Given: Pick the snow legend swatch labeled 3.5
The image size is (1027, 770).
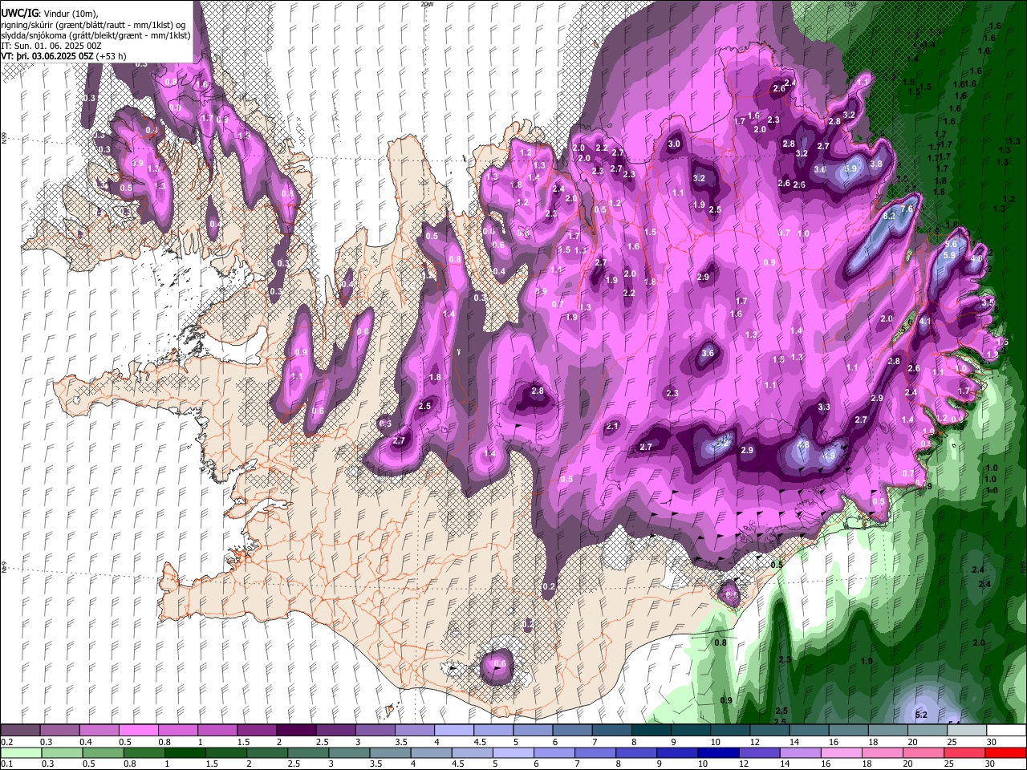Looking at the screenshot, I should (414, 731).
